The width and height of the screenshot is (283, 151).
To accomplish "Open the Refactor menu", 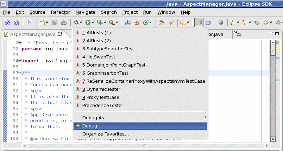I will click(x=61, y=12).
